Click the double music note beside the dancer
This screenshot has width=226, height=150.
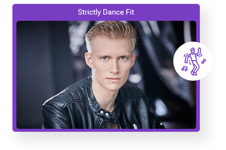tap(184, 69)
